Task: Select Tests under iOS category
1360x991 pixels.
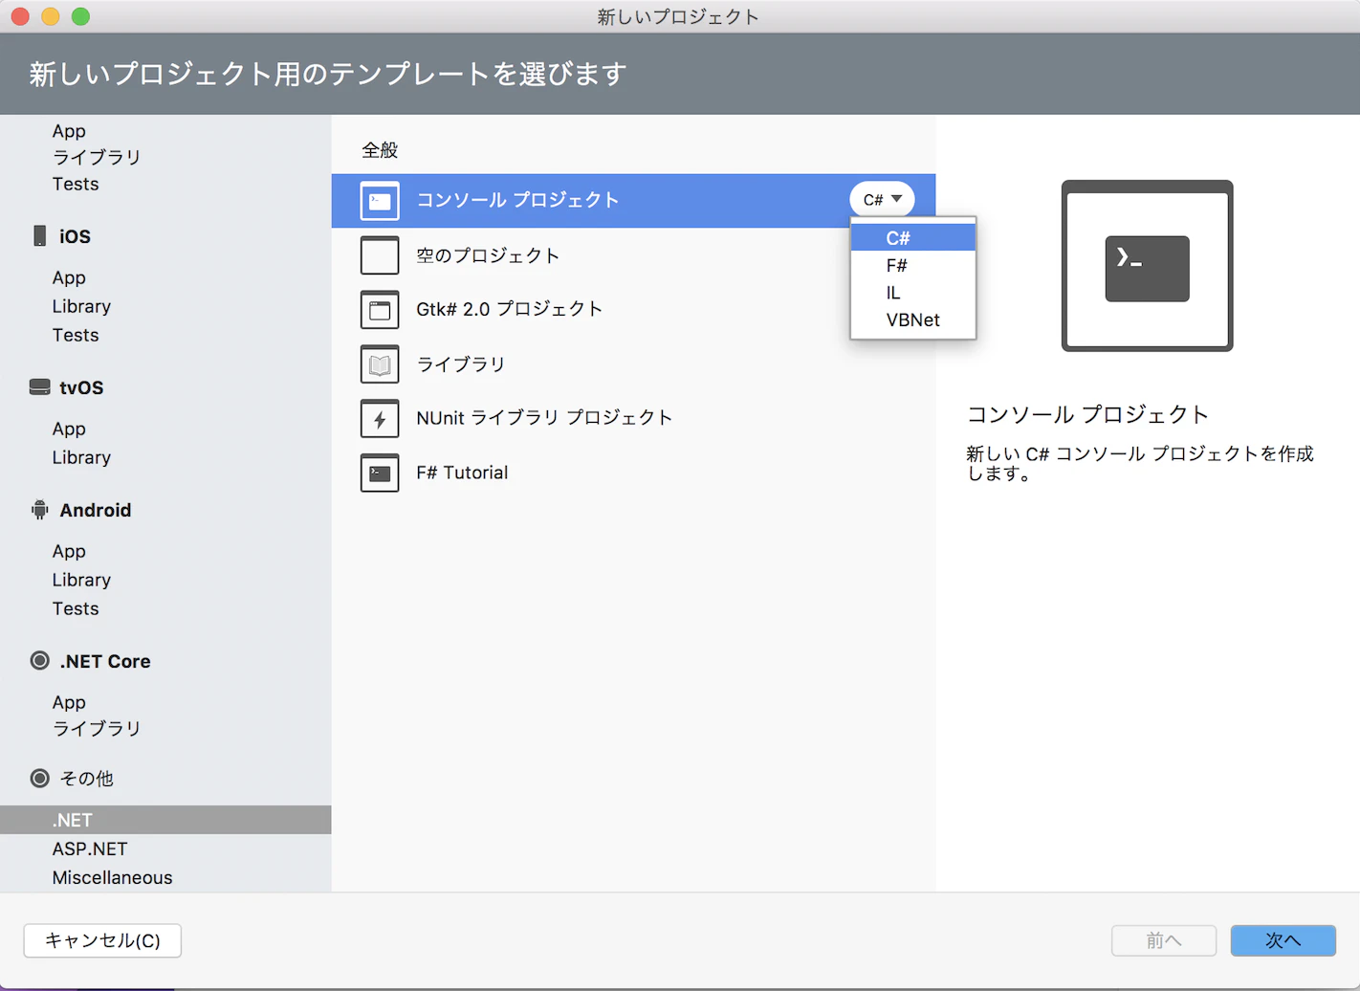Action: click(x=76, y=335)
